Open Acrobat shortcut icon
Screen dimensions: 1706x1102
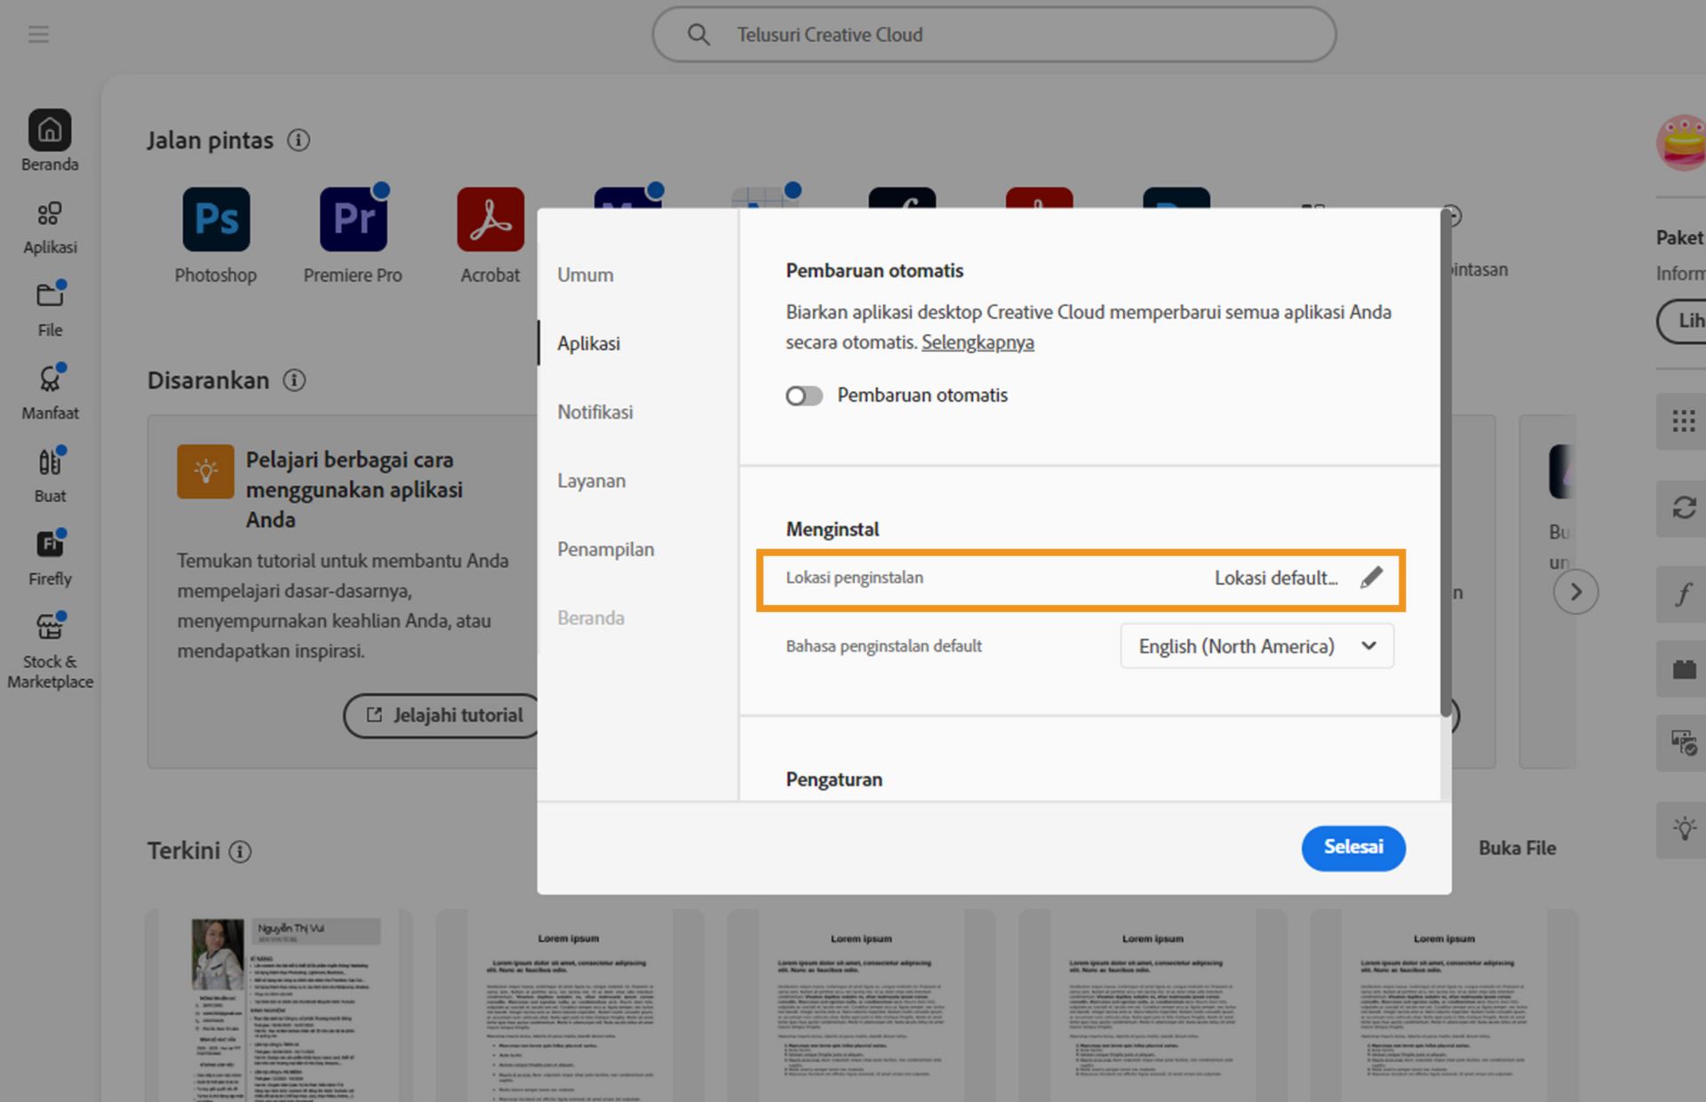[x=490, y=220]
